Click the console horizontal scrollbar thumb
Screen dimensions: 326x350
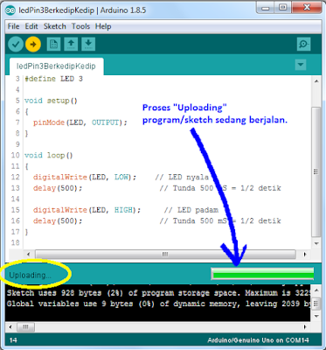25,327
